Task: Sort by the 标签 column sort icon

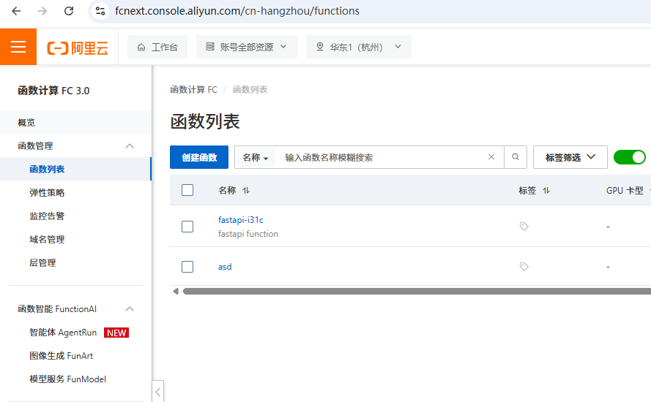Action: point(546,191)
